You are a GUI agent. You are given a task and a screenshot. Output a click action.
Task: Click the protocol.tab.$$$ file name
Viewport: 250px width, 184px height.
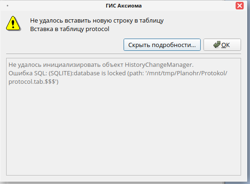[x=32, y=81]
